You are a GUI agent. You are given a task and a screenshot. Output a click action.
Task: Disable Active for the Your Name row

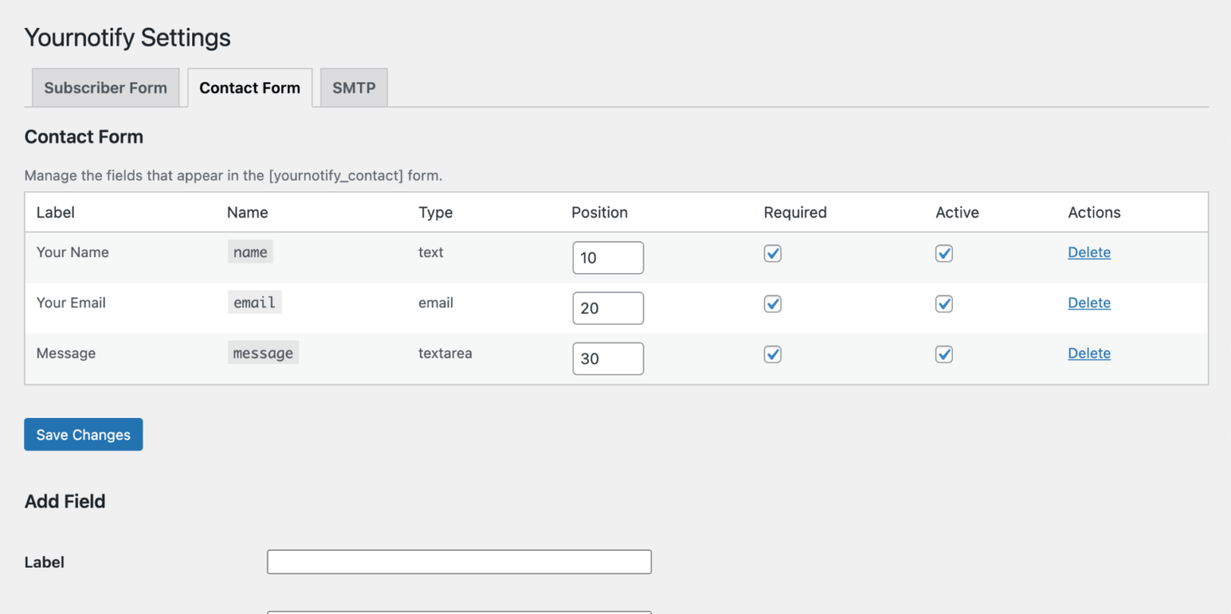pos(943,253)
